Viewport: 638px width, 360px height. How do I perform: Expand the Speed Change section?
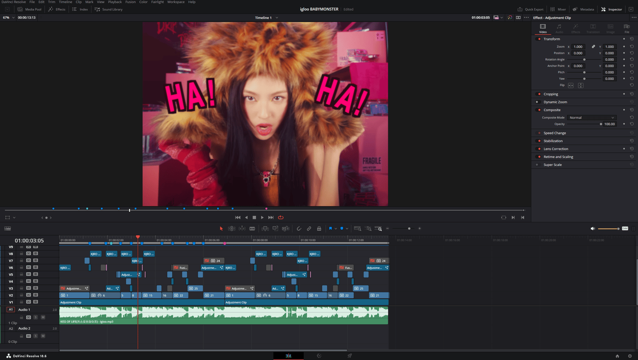[555, 133]
